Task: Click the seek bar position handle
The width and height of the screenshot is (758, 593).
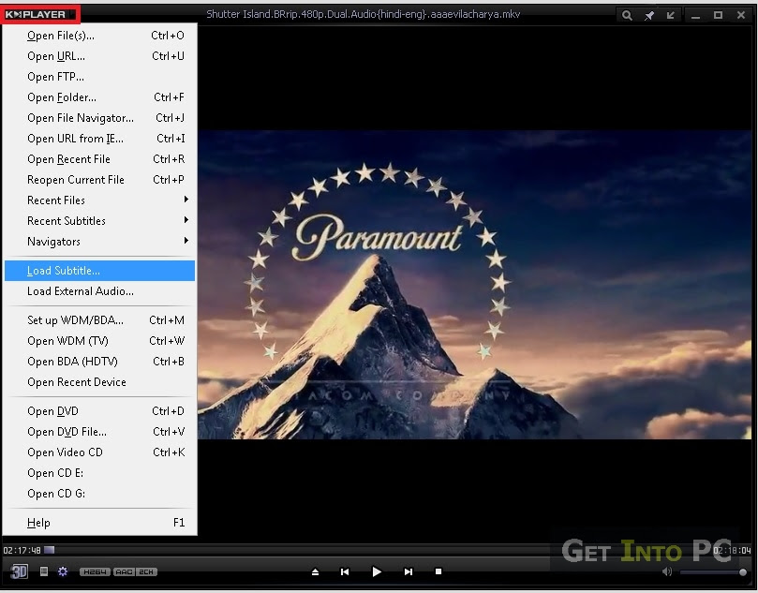Action: (x=50, y=550)
